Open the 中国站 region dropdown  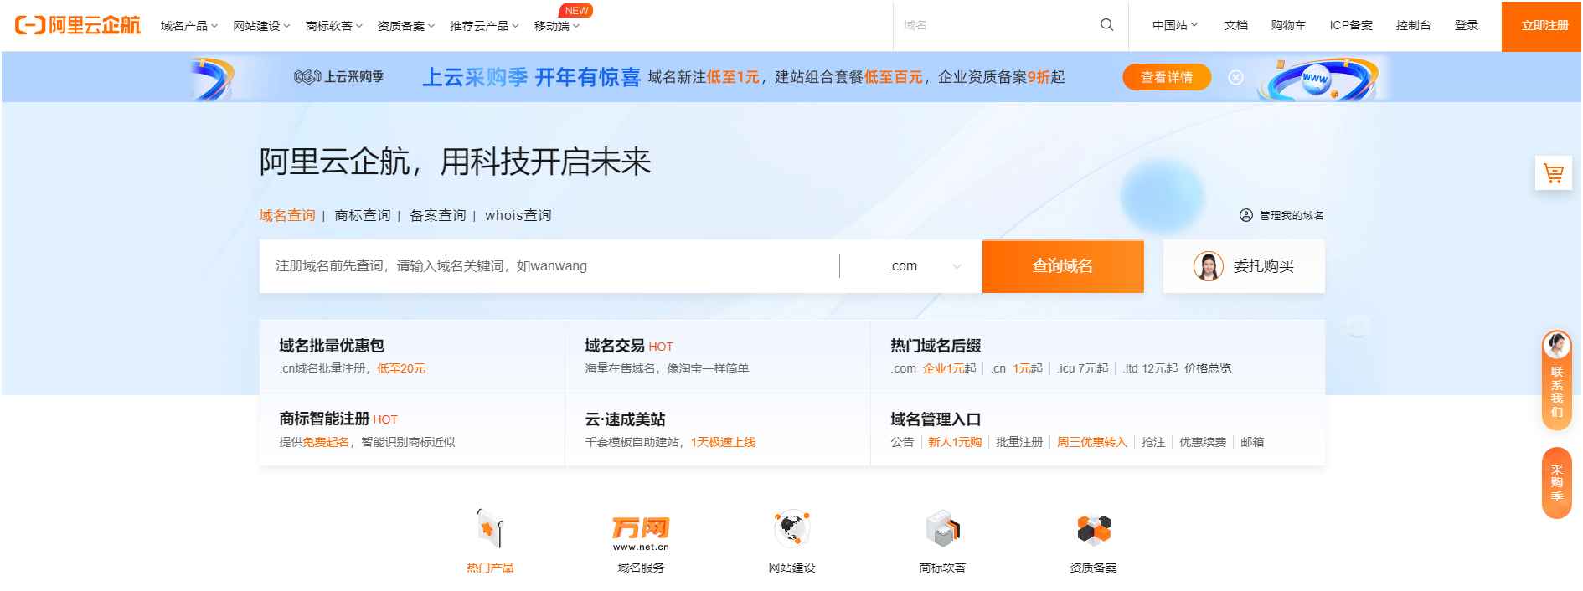(1175, 25)
